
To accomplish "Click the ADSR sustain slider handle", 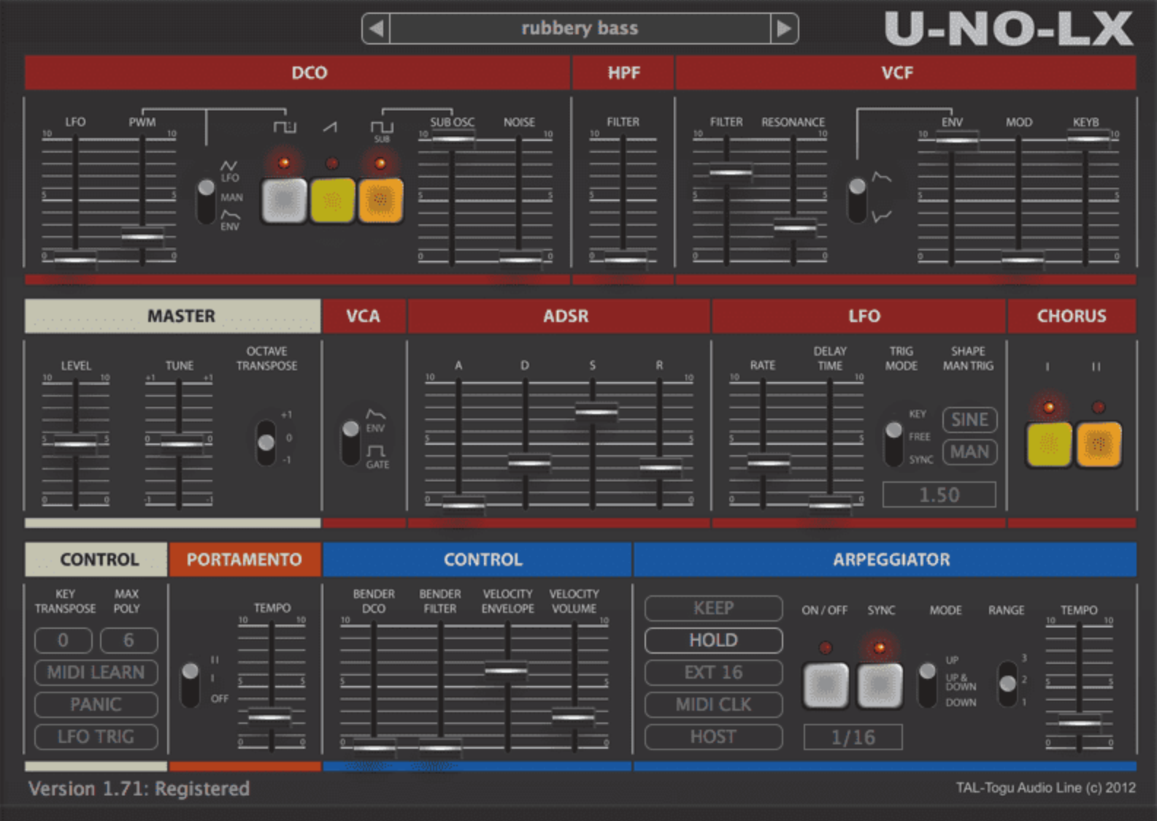I will point(595,411).
